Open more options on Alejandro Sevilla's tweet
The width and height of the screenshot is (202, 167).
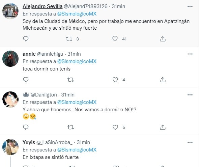point(190,6)
